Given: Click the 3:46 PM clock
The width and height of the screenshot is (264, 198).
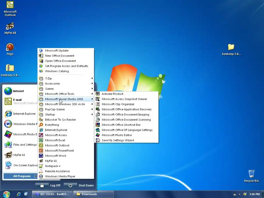Looking at the screenshot, I should click(254, 194).
